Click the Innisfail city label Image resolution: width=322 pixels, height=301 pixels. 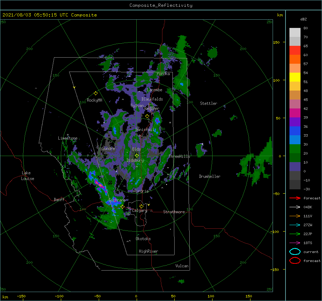coord(145,130)
